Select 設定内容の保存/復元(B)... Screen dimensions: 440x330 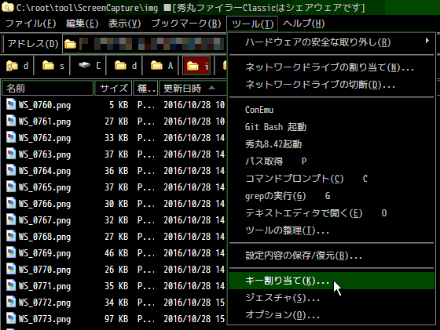click(x=332, y=256)
